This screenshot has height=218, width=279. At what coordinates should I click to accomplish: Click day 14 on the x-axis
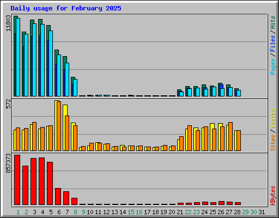click(x=123, y=212)
